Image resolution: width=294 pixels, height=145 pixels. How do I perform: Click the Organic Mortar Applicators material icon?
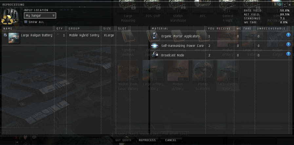click(x=155, y=36)
